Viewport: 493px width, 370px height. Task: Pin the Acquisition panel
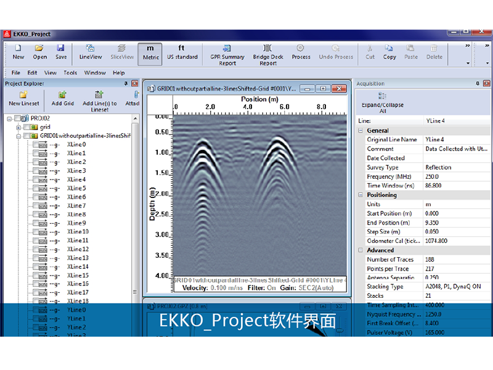point(478,83)
